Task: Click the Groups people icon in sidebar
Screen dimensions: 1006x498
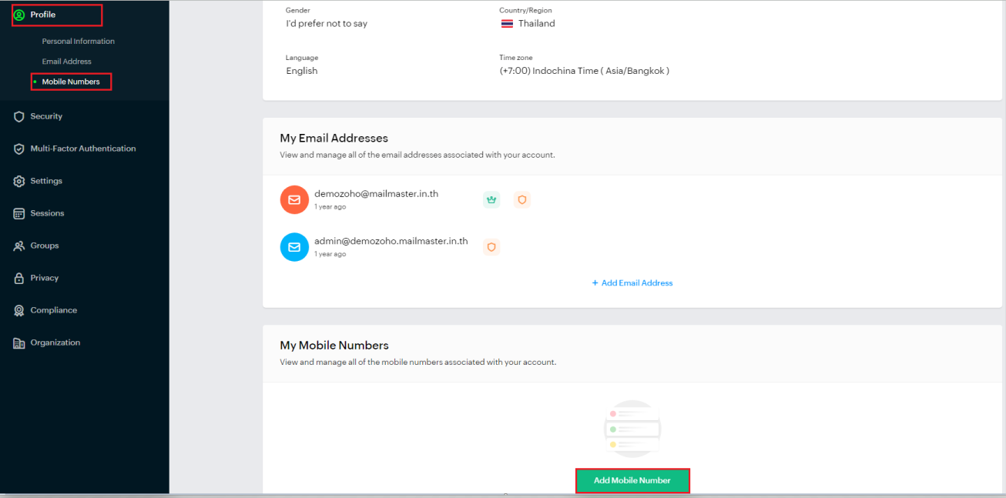Action: pos(19,246)
